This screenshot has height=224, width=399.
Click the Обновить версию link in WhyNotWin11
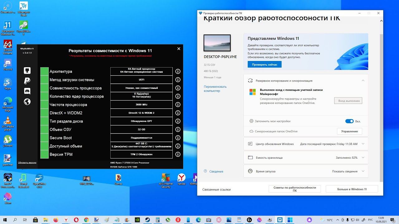coord(27,162)
